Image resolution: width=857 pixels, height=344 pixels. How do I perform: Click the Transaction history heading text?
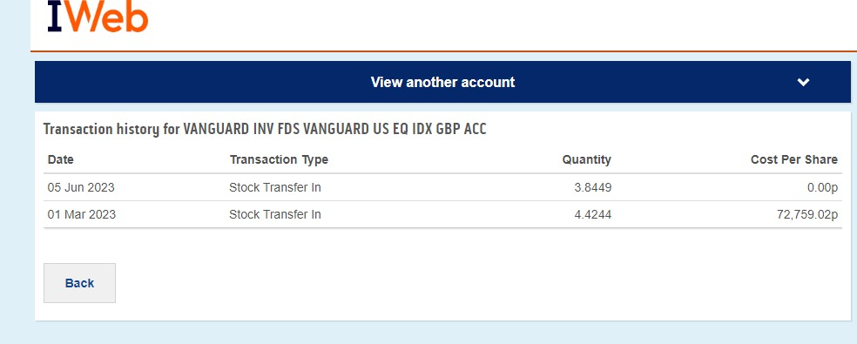click(265, 129)
